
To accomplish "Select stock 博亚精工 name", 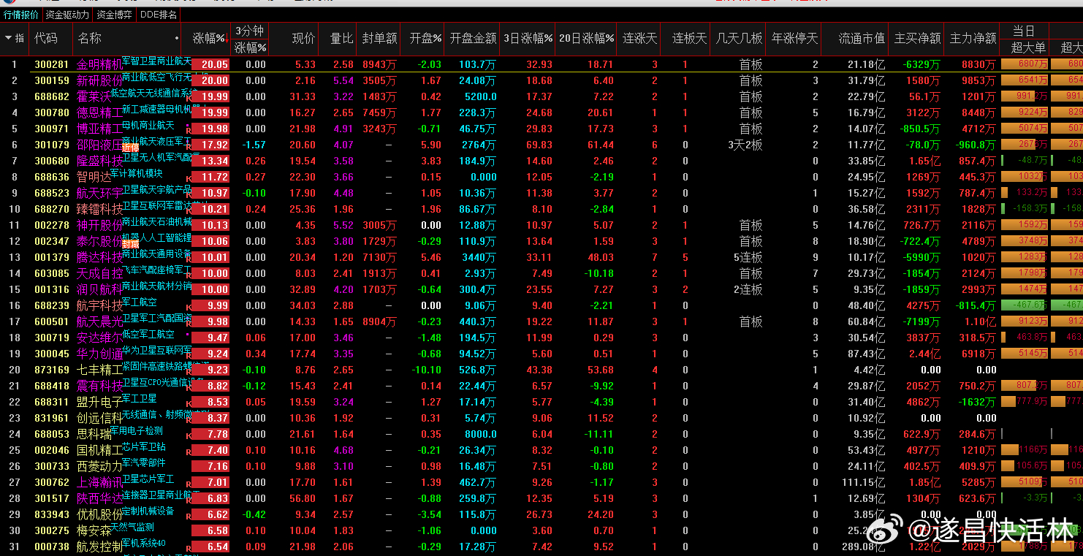I will tap(99, 129).
